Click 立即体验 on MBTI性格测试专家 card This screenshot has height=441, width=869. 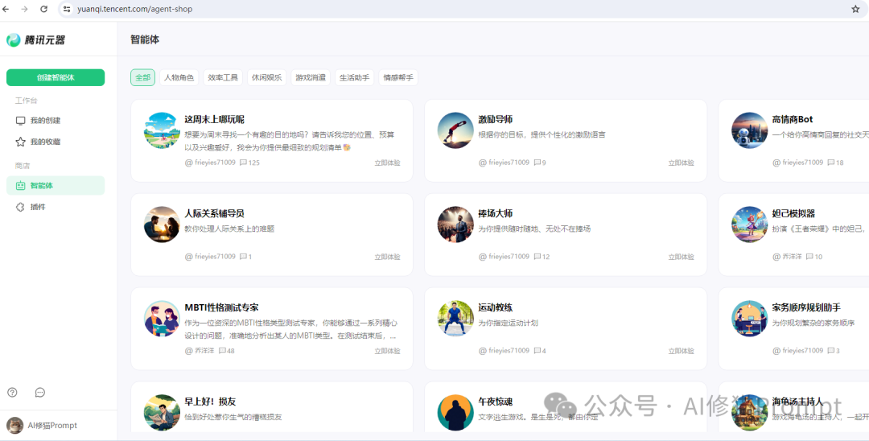tap(387, 351)
